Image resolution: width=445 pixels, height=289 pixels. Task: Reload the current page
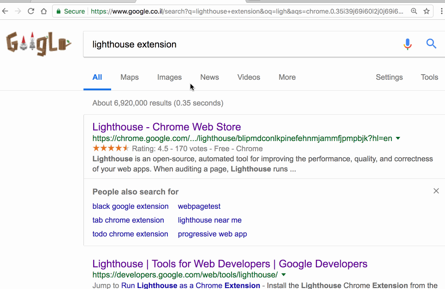31,12
